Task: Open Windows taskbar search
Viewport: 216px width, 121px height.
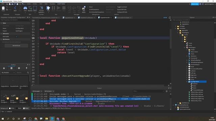Action: click(x=8, y=119)
